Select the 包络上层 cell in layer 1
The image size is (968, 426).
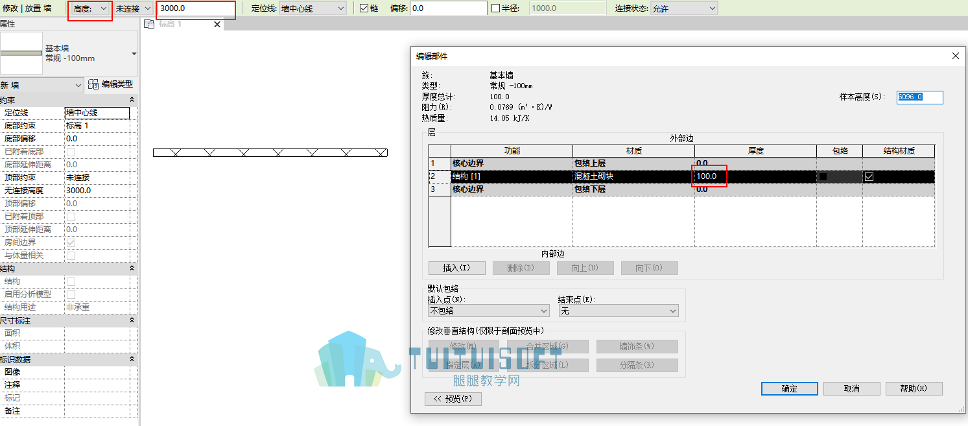click(633, 163)
